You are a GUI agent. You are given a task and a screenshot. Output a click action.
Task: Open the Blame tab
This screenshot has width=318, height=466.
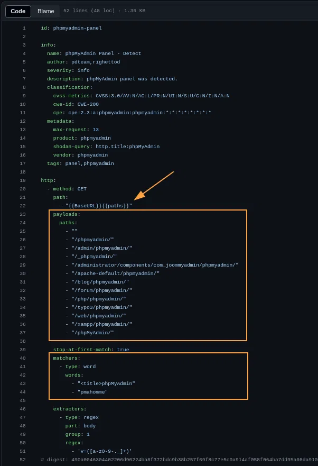[x=46, y=11]
